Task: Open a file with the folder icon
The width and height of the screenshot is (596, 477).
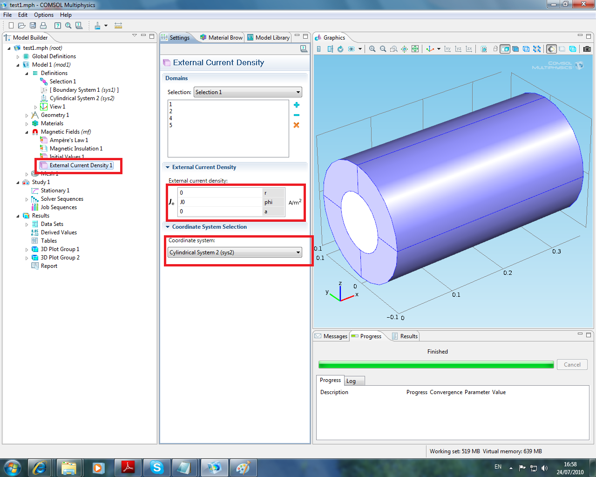Action: tap(21, 26)
